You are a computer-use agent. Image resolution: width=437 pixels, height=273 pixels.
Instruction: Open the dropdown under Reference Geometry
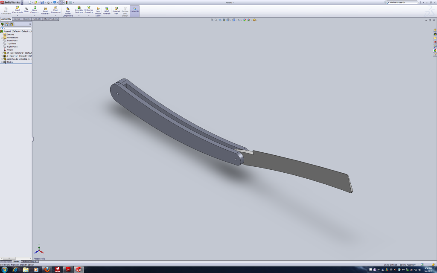pyautogui.click(x=89, y=16)
